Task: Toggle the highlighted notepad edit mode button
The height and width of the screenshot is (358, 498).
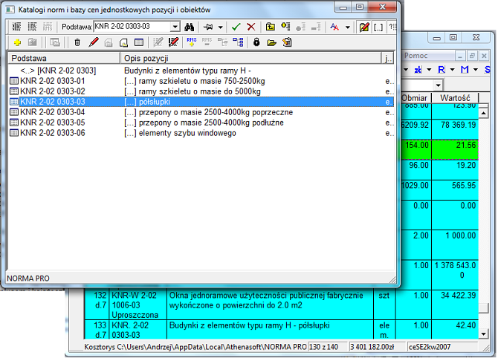Action: (363, 27)
